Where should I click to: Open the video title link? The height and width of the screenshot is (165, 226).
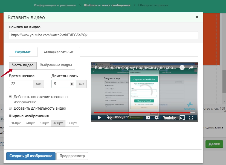pos(135,68)
